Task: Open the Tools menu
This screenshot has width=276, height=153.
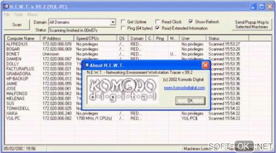Action: pyautogui.click(x=18, y=14)
